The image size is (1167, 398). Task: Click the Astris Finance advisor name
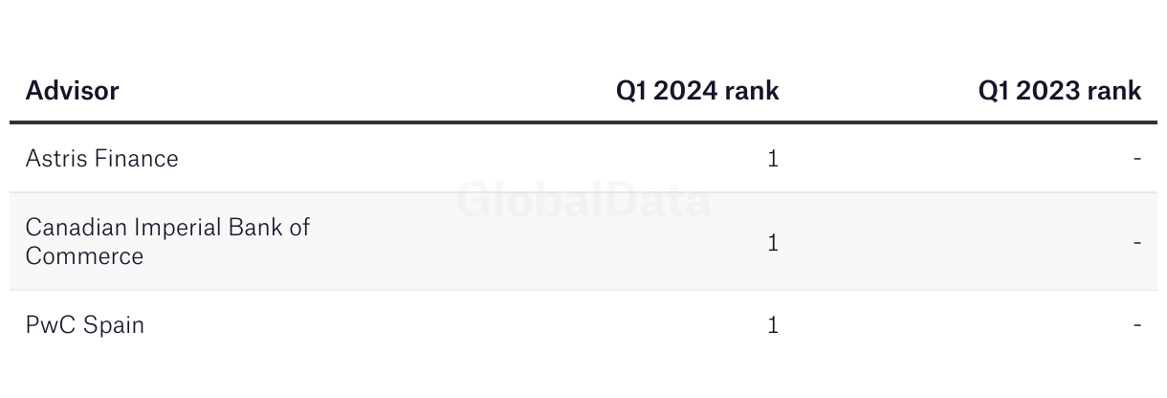101,158
